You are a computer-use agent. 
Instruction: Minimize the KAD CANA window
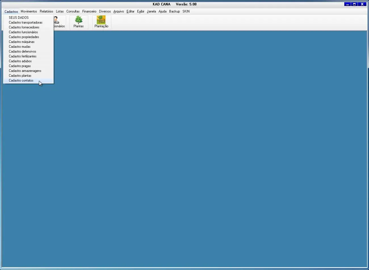(347, 4)
